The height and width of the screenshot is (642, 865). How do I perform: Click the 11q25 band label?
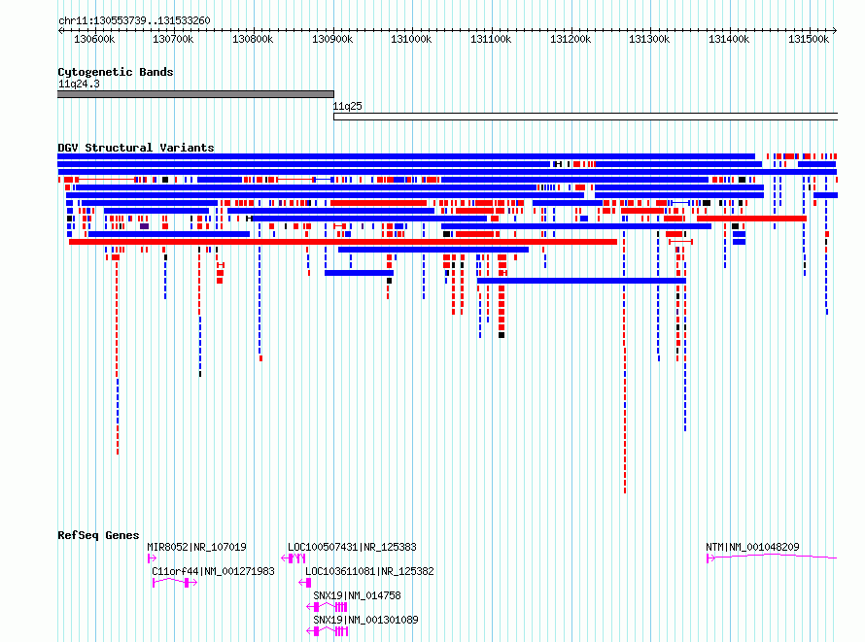coord(348,107)
